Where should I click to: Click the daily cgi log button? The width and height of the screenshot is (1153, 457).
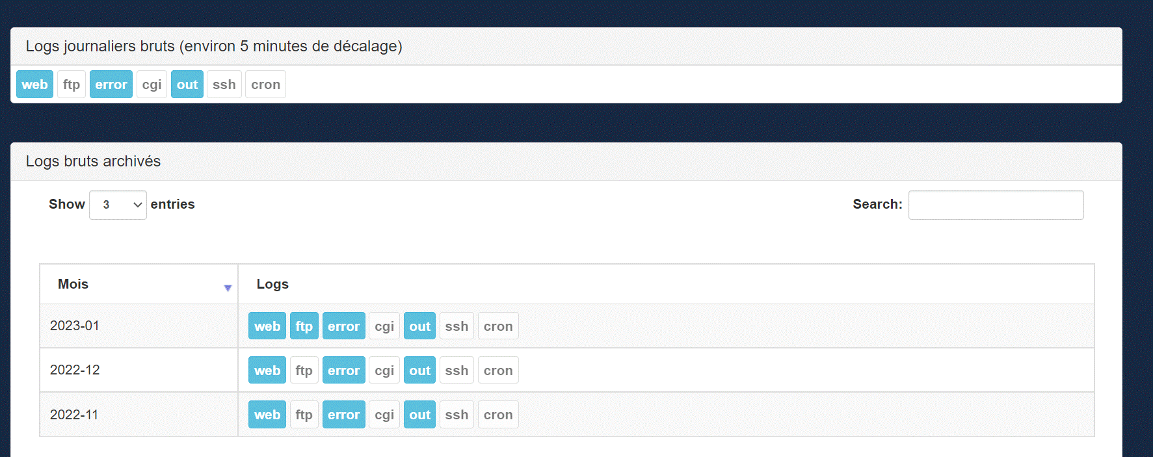[x=152, y=85]
